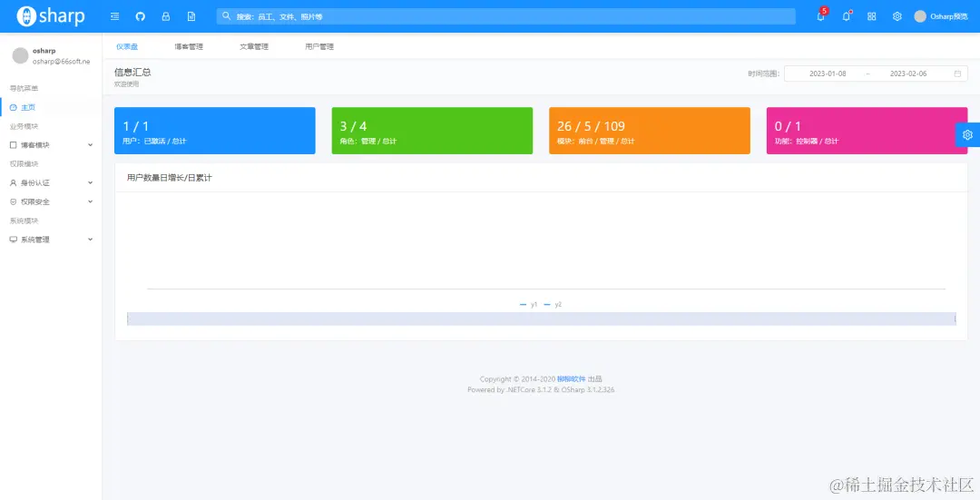
Task: Collapse the sidebar with the menu fold icon
Action: 115,17
